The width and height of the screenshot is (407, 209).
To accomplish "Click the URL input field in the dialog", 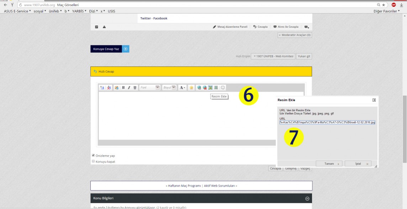I will [x=327, y=122].
